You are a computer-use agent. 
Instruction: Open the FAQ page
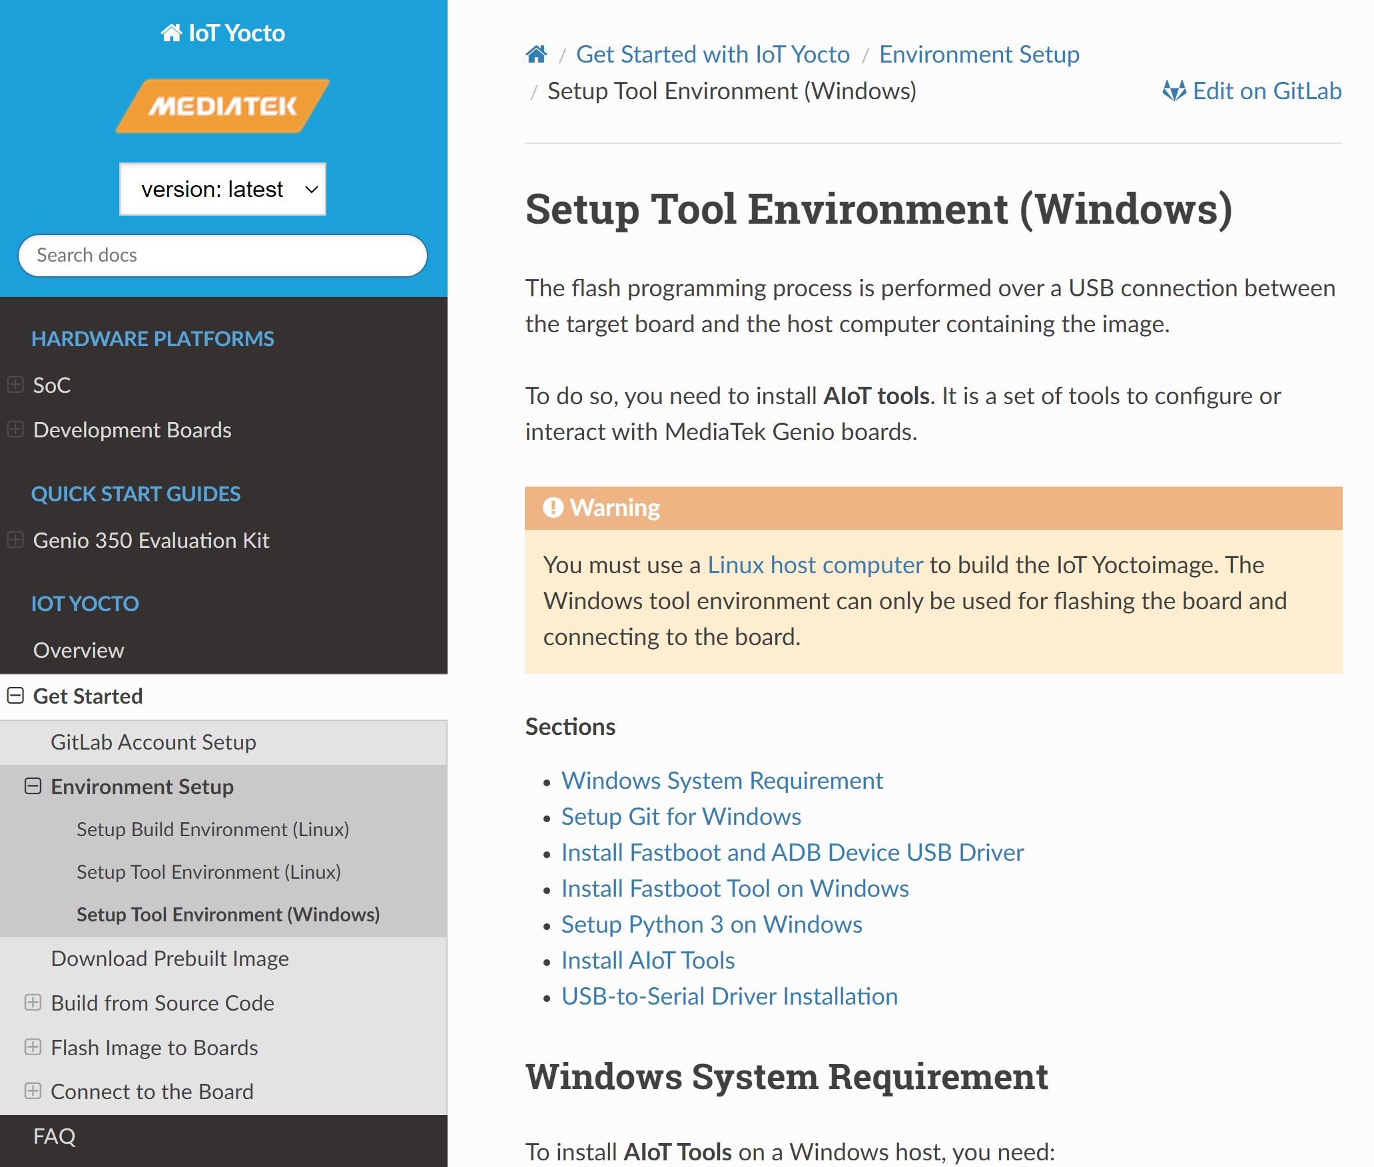(x=55, y=1136)
